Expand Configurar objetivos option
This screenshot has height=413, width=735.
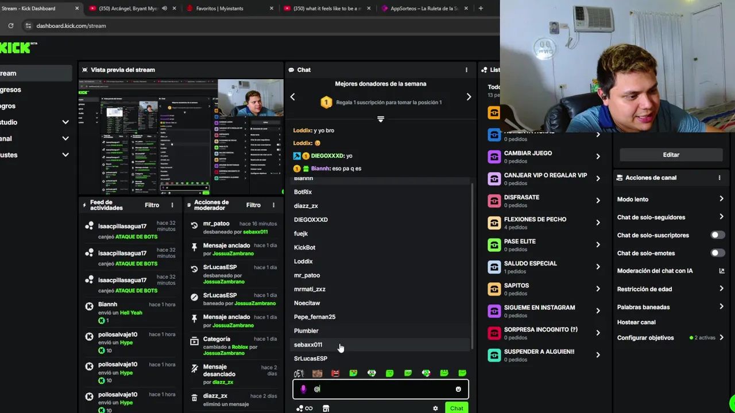click(722, 338)
